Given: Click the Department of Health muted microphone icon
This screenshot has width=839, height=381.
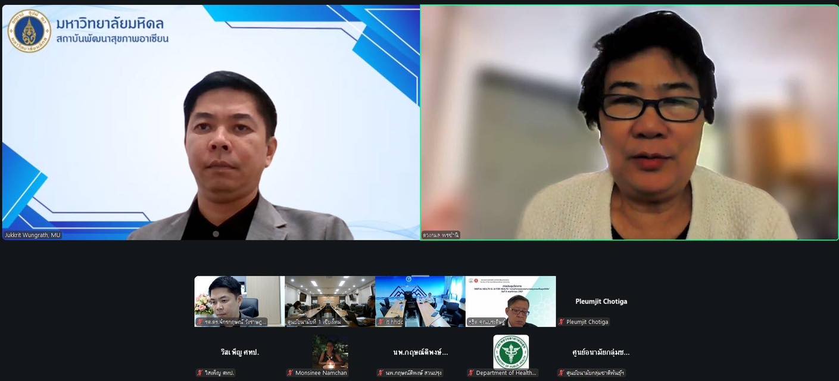Looking at the screenshot, I should coord(470,373).
